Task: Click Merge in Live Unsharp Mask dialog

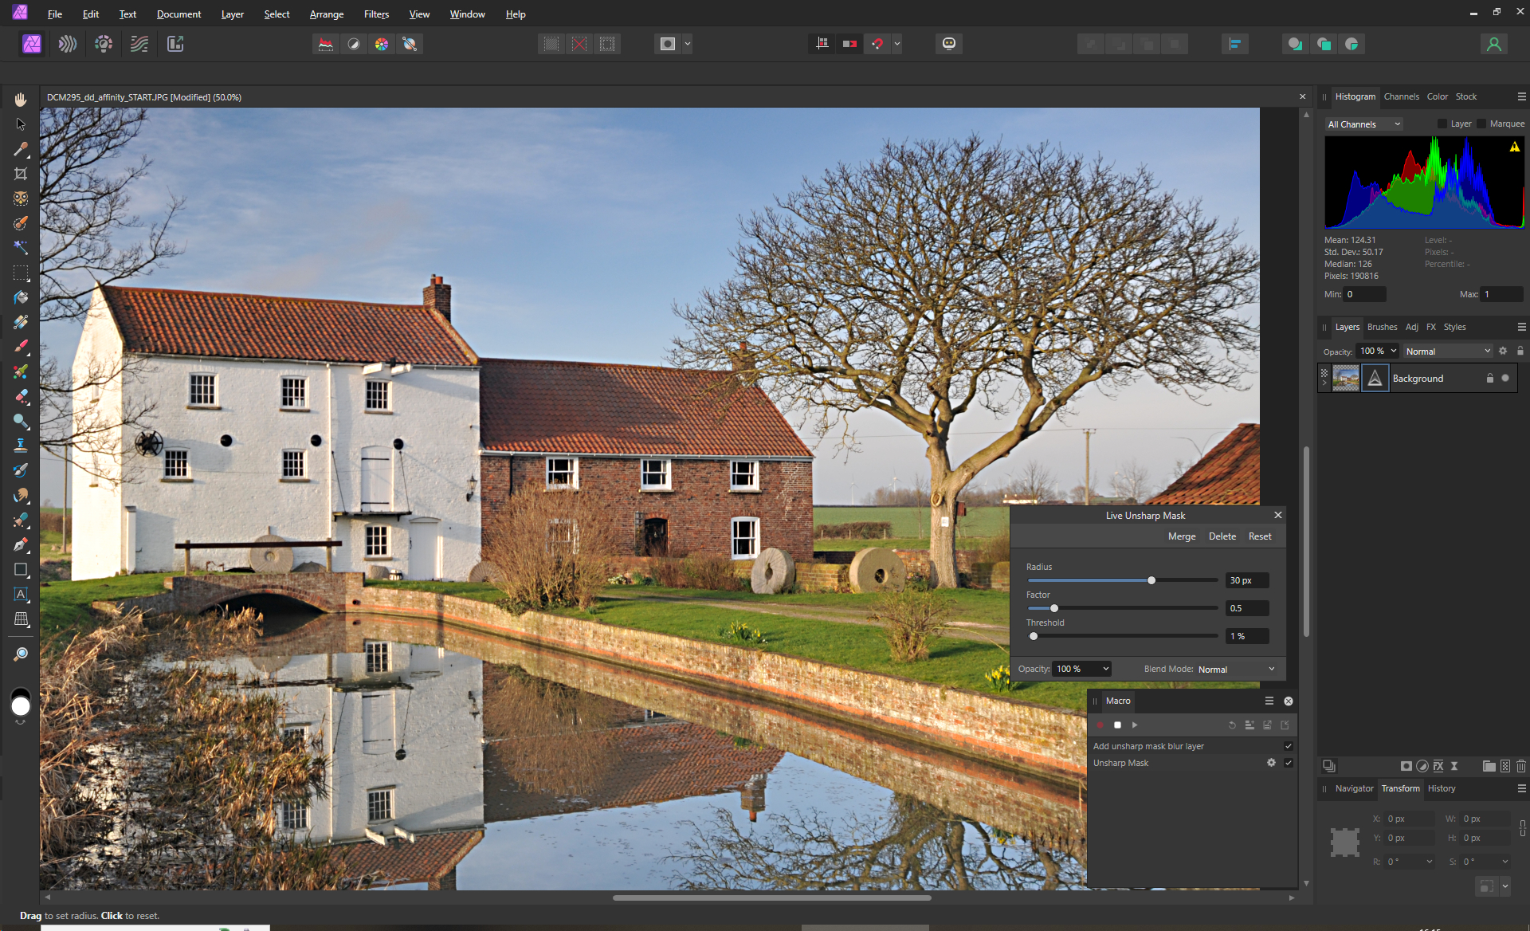Action: point(1182,536)
